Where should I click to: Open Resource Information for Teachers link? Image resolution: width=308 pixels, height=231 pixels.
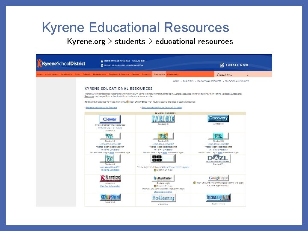(101, 107)
